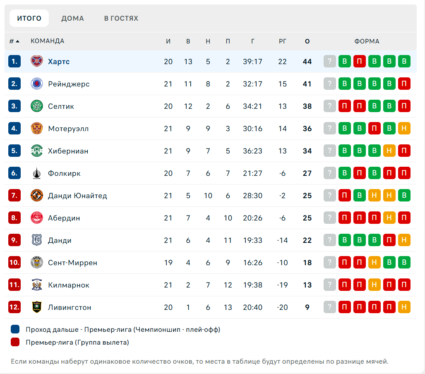The height and width of the screenshot is (374, 425).
Task: Click the Celtic club crest icon
Action: pyautogui.click(x=37, y=106)
